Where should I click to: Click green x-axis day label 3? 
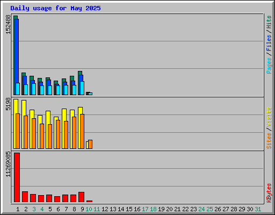pos(34,209)
